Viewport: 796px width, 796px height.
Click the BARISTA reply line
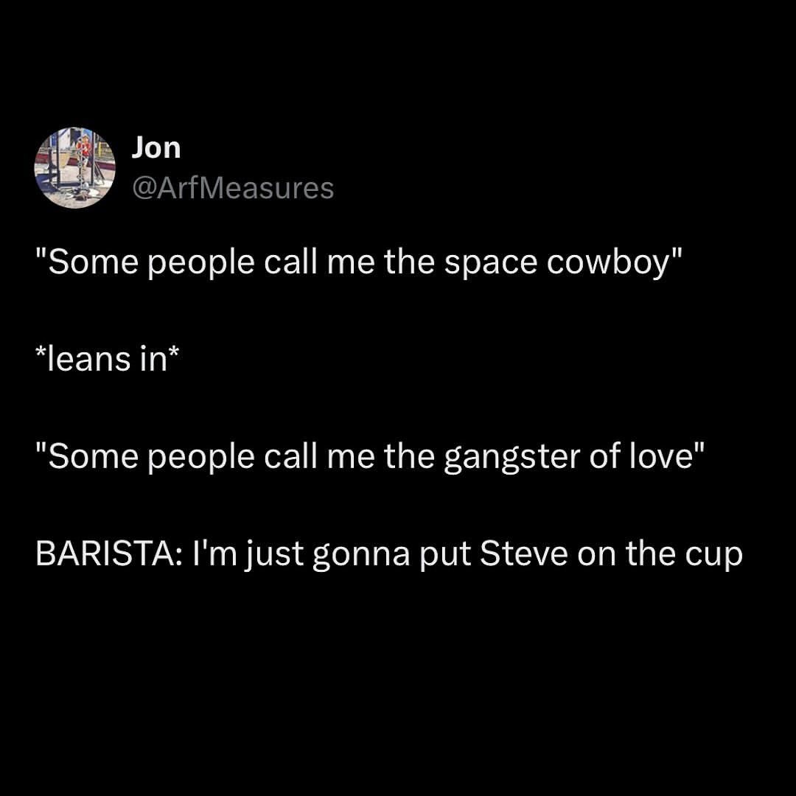coord(389,554)
